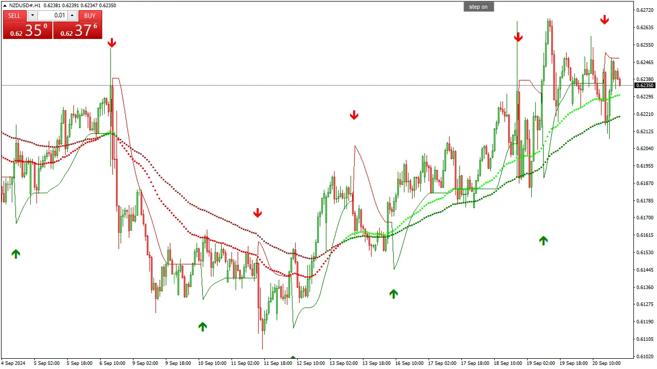Click green buy arrow near 4 Sep low
The image size is (657, 369).
pyautogui.click(x=15, y=253)
